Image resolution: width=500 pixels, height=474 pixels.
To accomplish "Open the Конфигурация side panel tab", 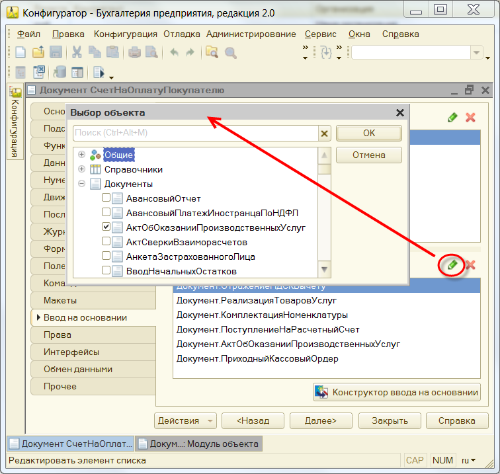I will coord(15,122).
